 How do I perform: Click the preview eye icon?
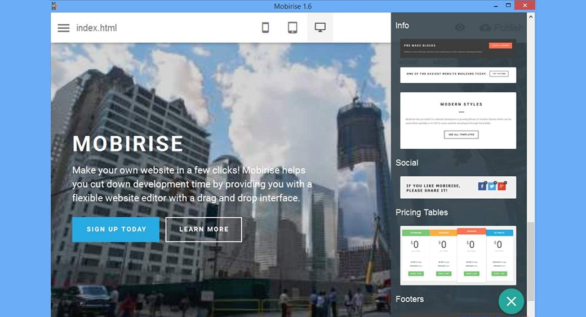(460, 28)
